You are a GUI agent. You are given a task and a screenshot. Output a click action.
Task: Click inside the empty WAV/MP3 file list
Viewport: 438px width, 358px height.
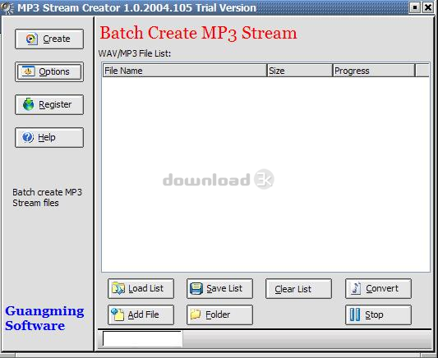click(x=265, y=174)
